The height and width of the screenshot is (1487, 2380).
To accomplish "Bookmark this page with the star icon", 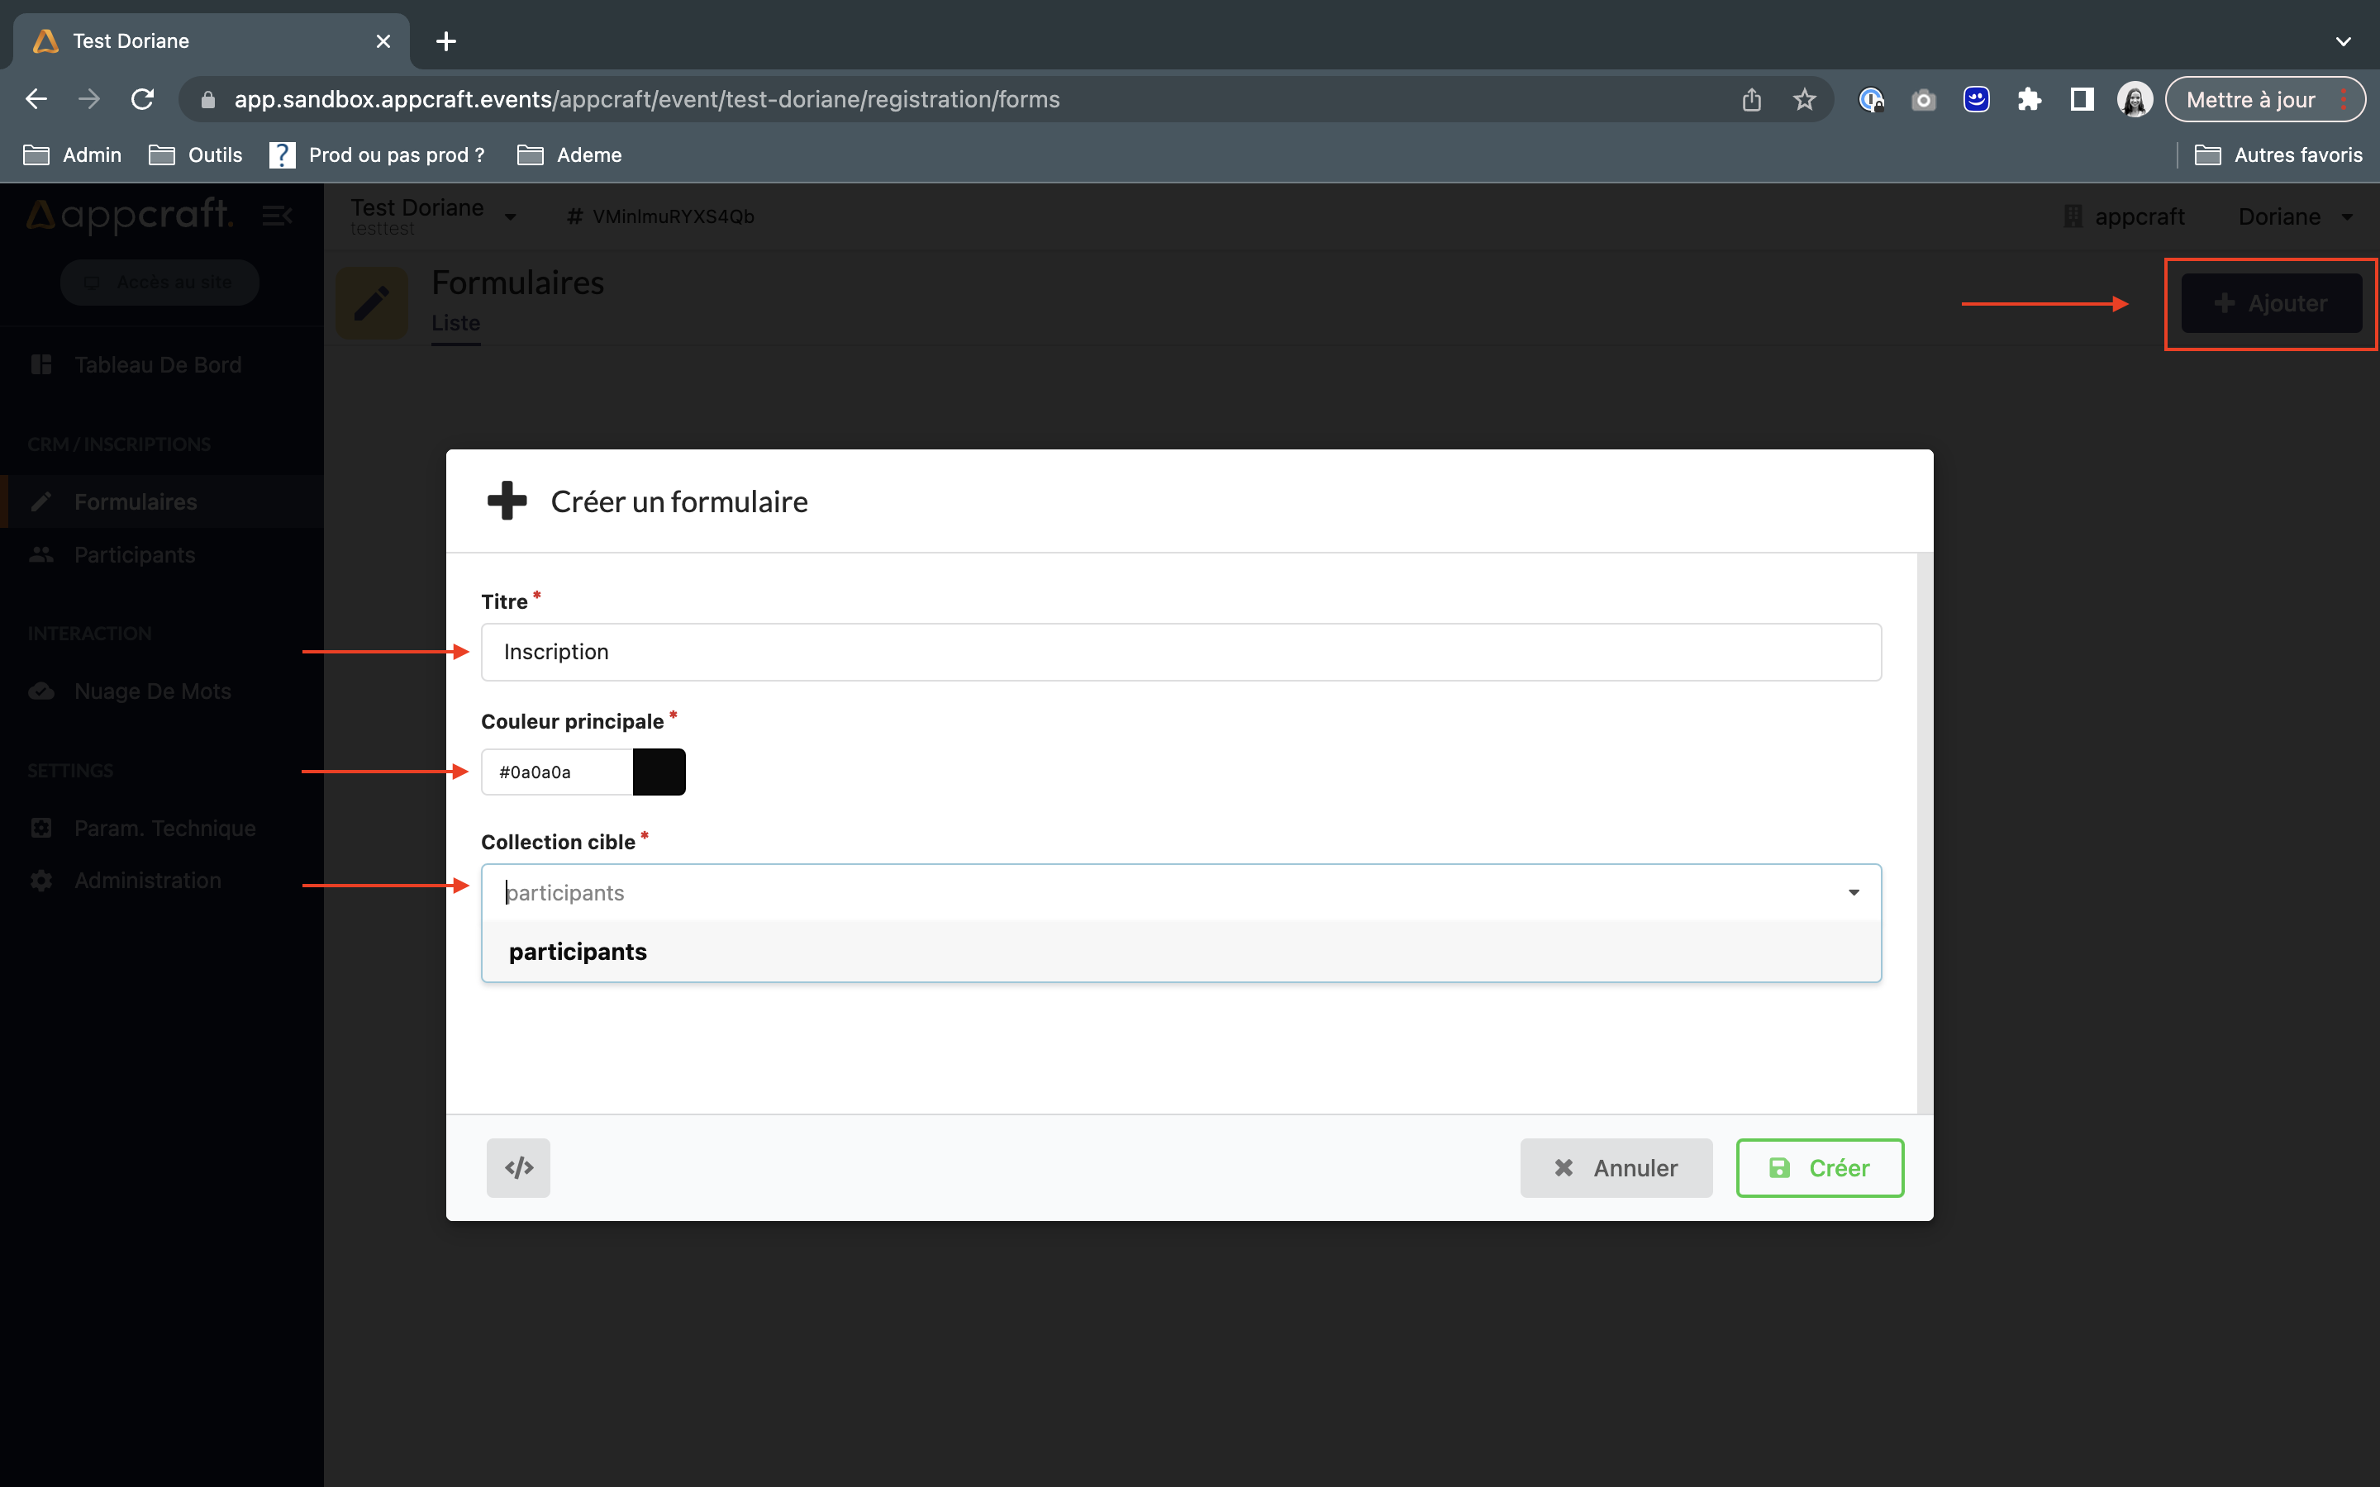I will tap(1804, 99).
